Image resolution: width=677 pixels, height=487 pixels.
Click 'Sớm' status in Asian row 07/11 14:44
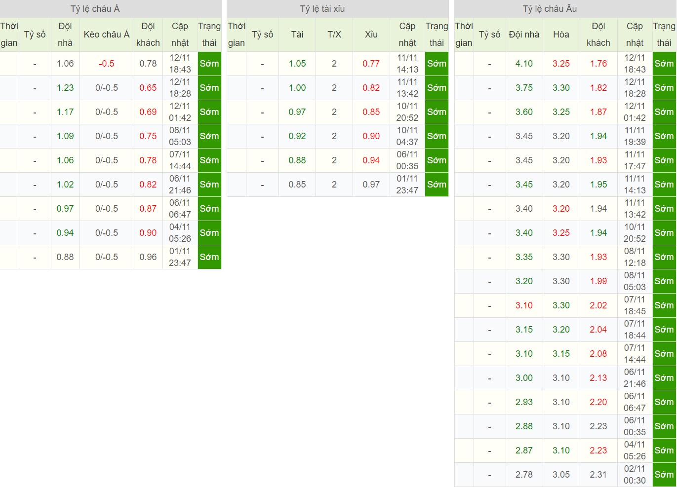point(209,160)
